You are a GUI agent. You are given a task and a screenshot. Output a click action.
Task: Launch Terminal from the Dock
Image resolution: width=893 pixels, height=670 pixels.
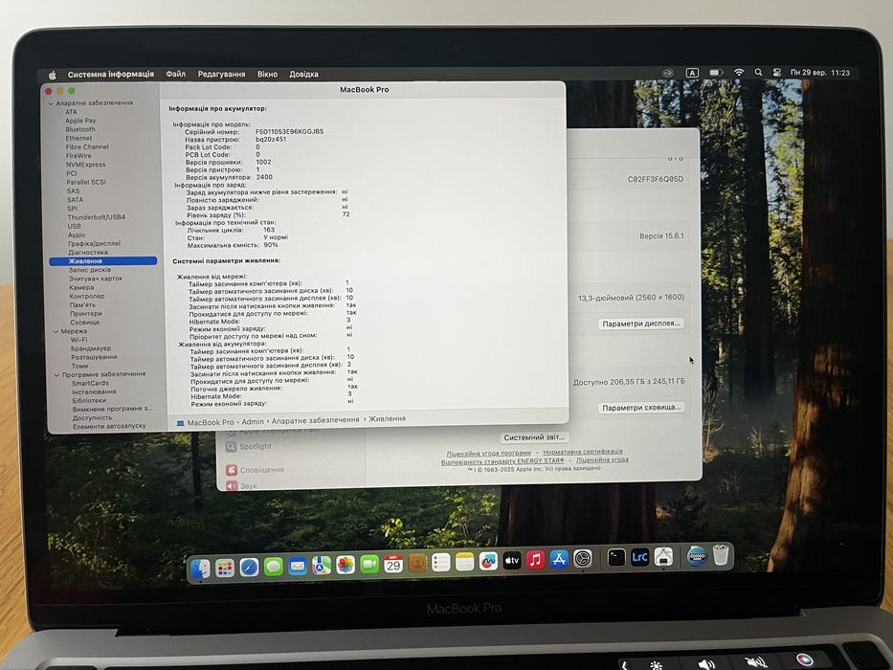615,558
